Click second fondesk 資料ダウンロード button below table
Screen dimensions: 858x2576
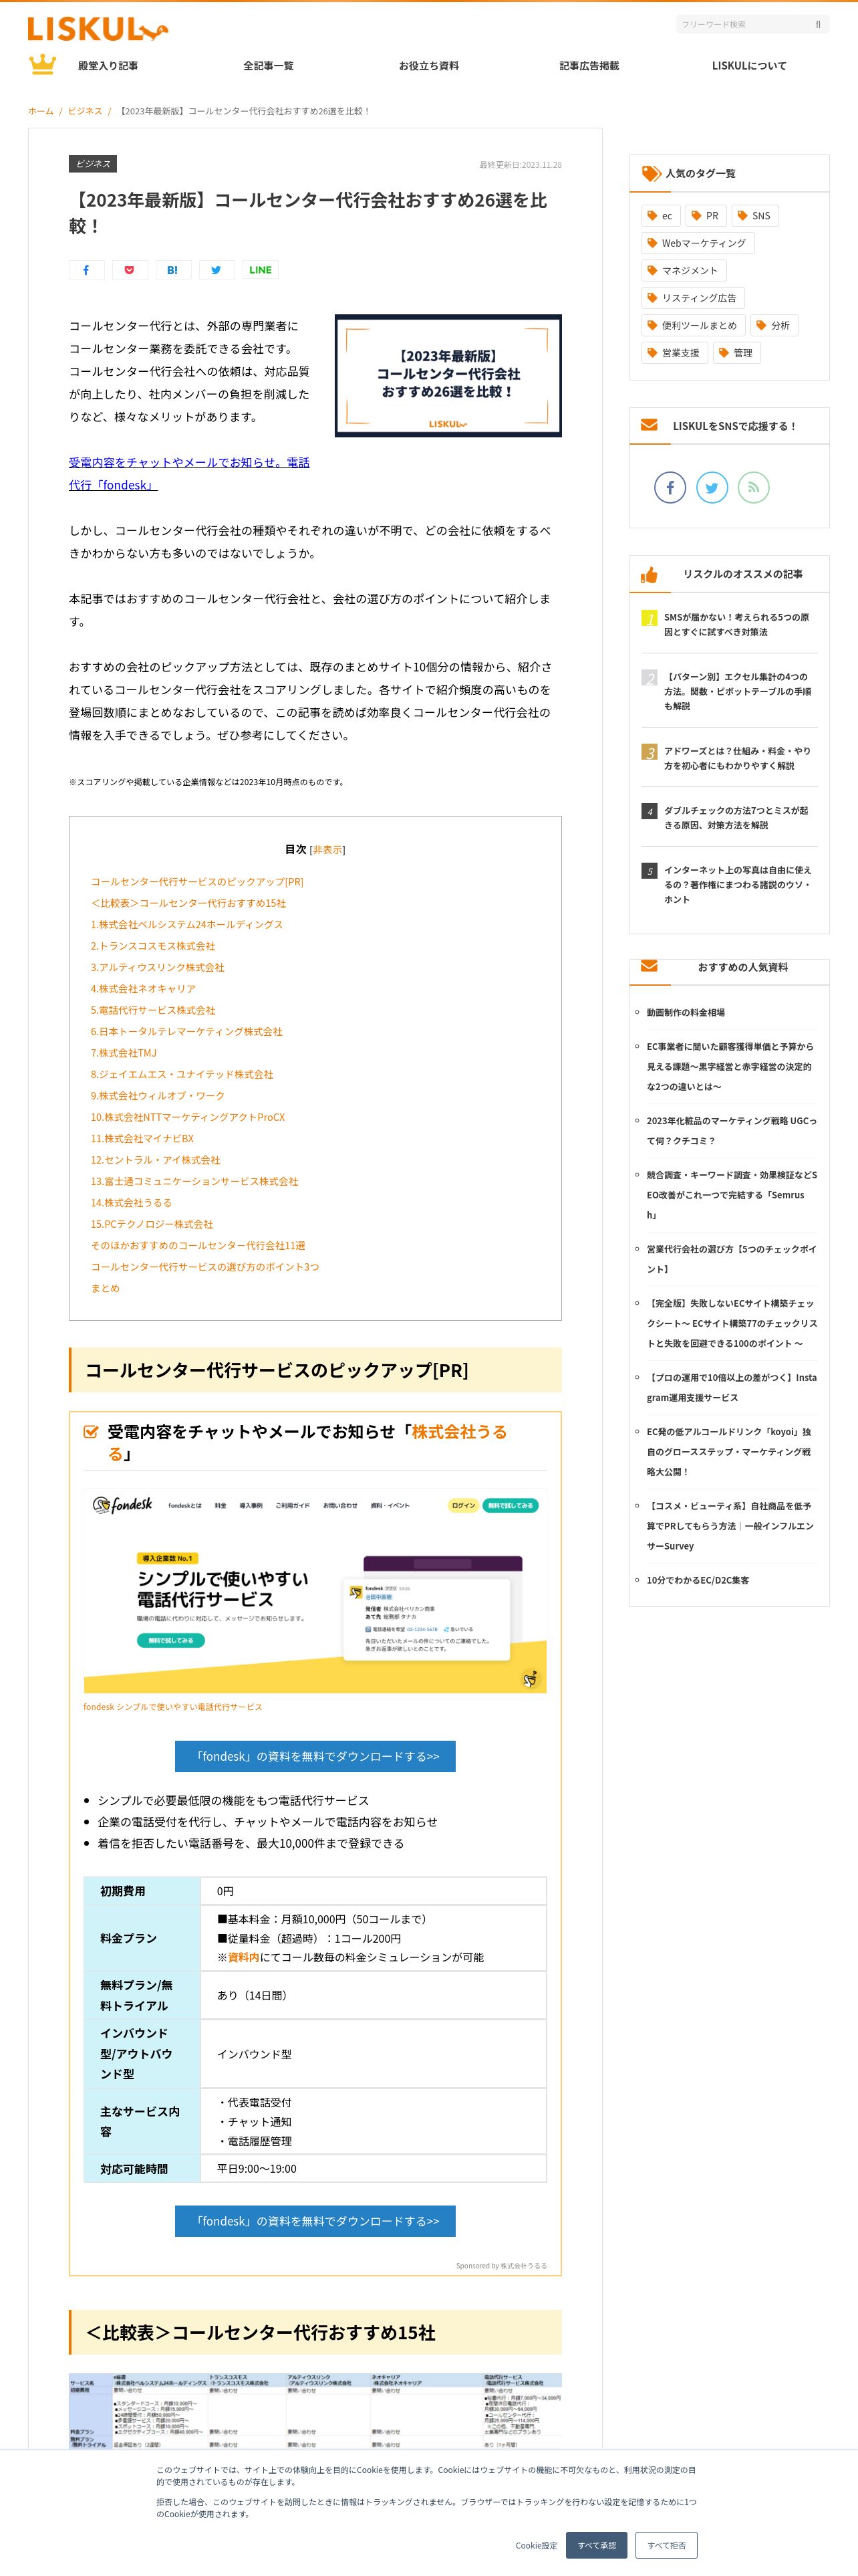click(315, 2221)
